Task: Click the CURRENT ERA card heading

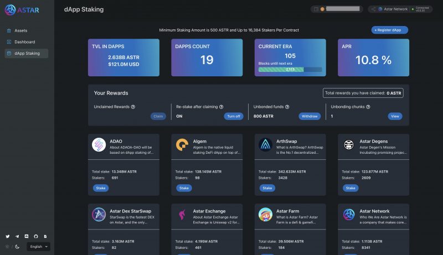Action: click(275, 46)
